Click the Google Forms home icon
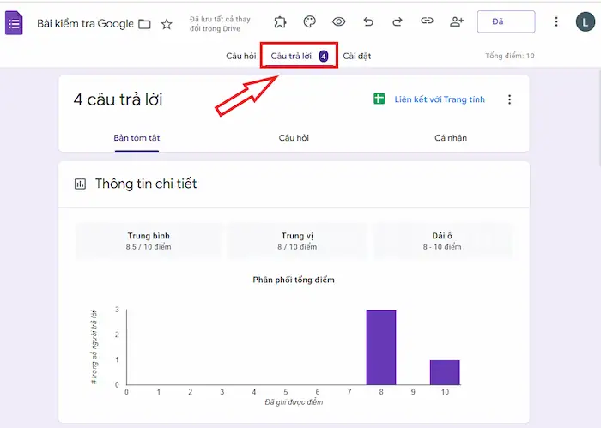 pyautogui.click(x=15, y=22)
